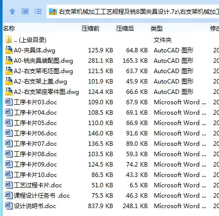The image size is (219, 216).
Task: Click Word icon of 工序卡片09.doc
Action: point(9,164)
